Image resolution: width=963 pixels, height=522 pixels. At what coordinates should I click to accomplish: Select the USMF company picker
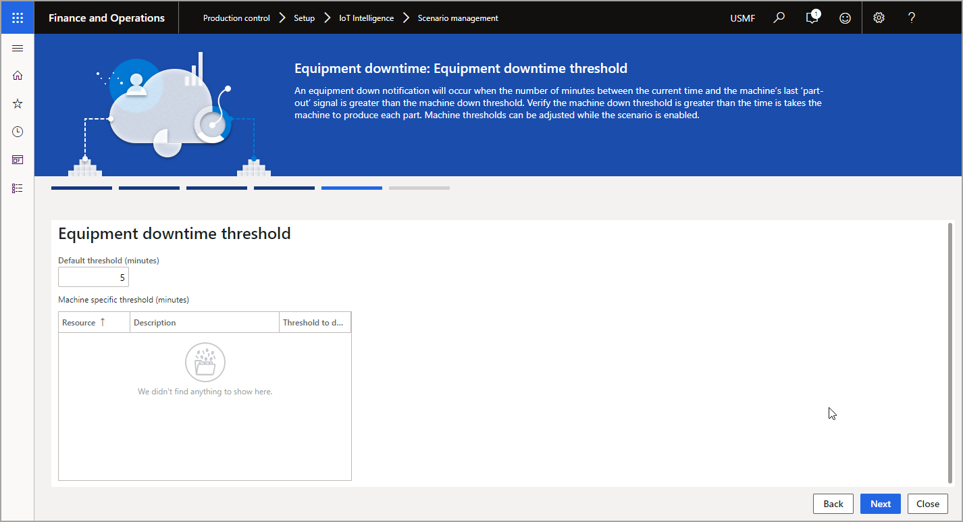(x=743, y=18)
